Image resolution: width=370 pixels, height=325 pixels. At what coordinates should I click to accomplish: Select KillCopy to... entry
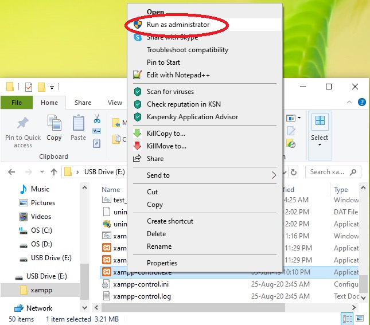tap(166, 134)
